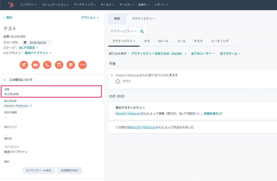This screenshot has width=277, height=181.
Task: Open the 販売パイプライン pipeline dropdown
Action: 38,53
